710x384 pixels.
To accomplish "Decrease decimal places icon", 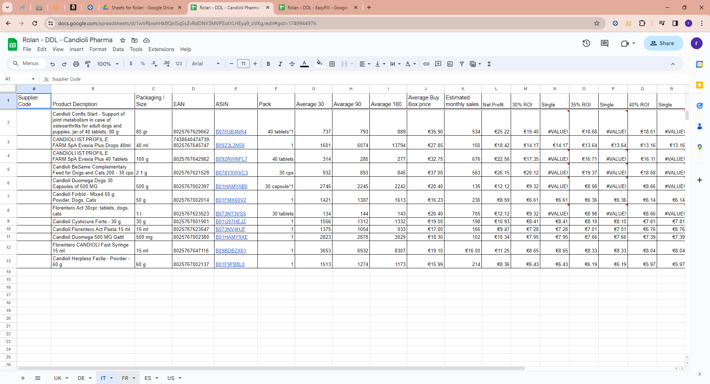I will click(x=155, y=64).
